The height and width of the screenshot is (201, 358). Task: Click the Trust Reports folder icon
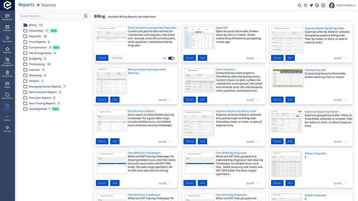pos(25,42)
